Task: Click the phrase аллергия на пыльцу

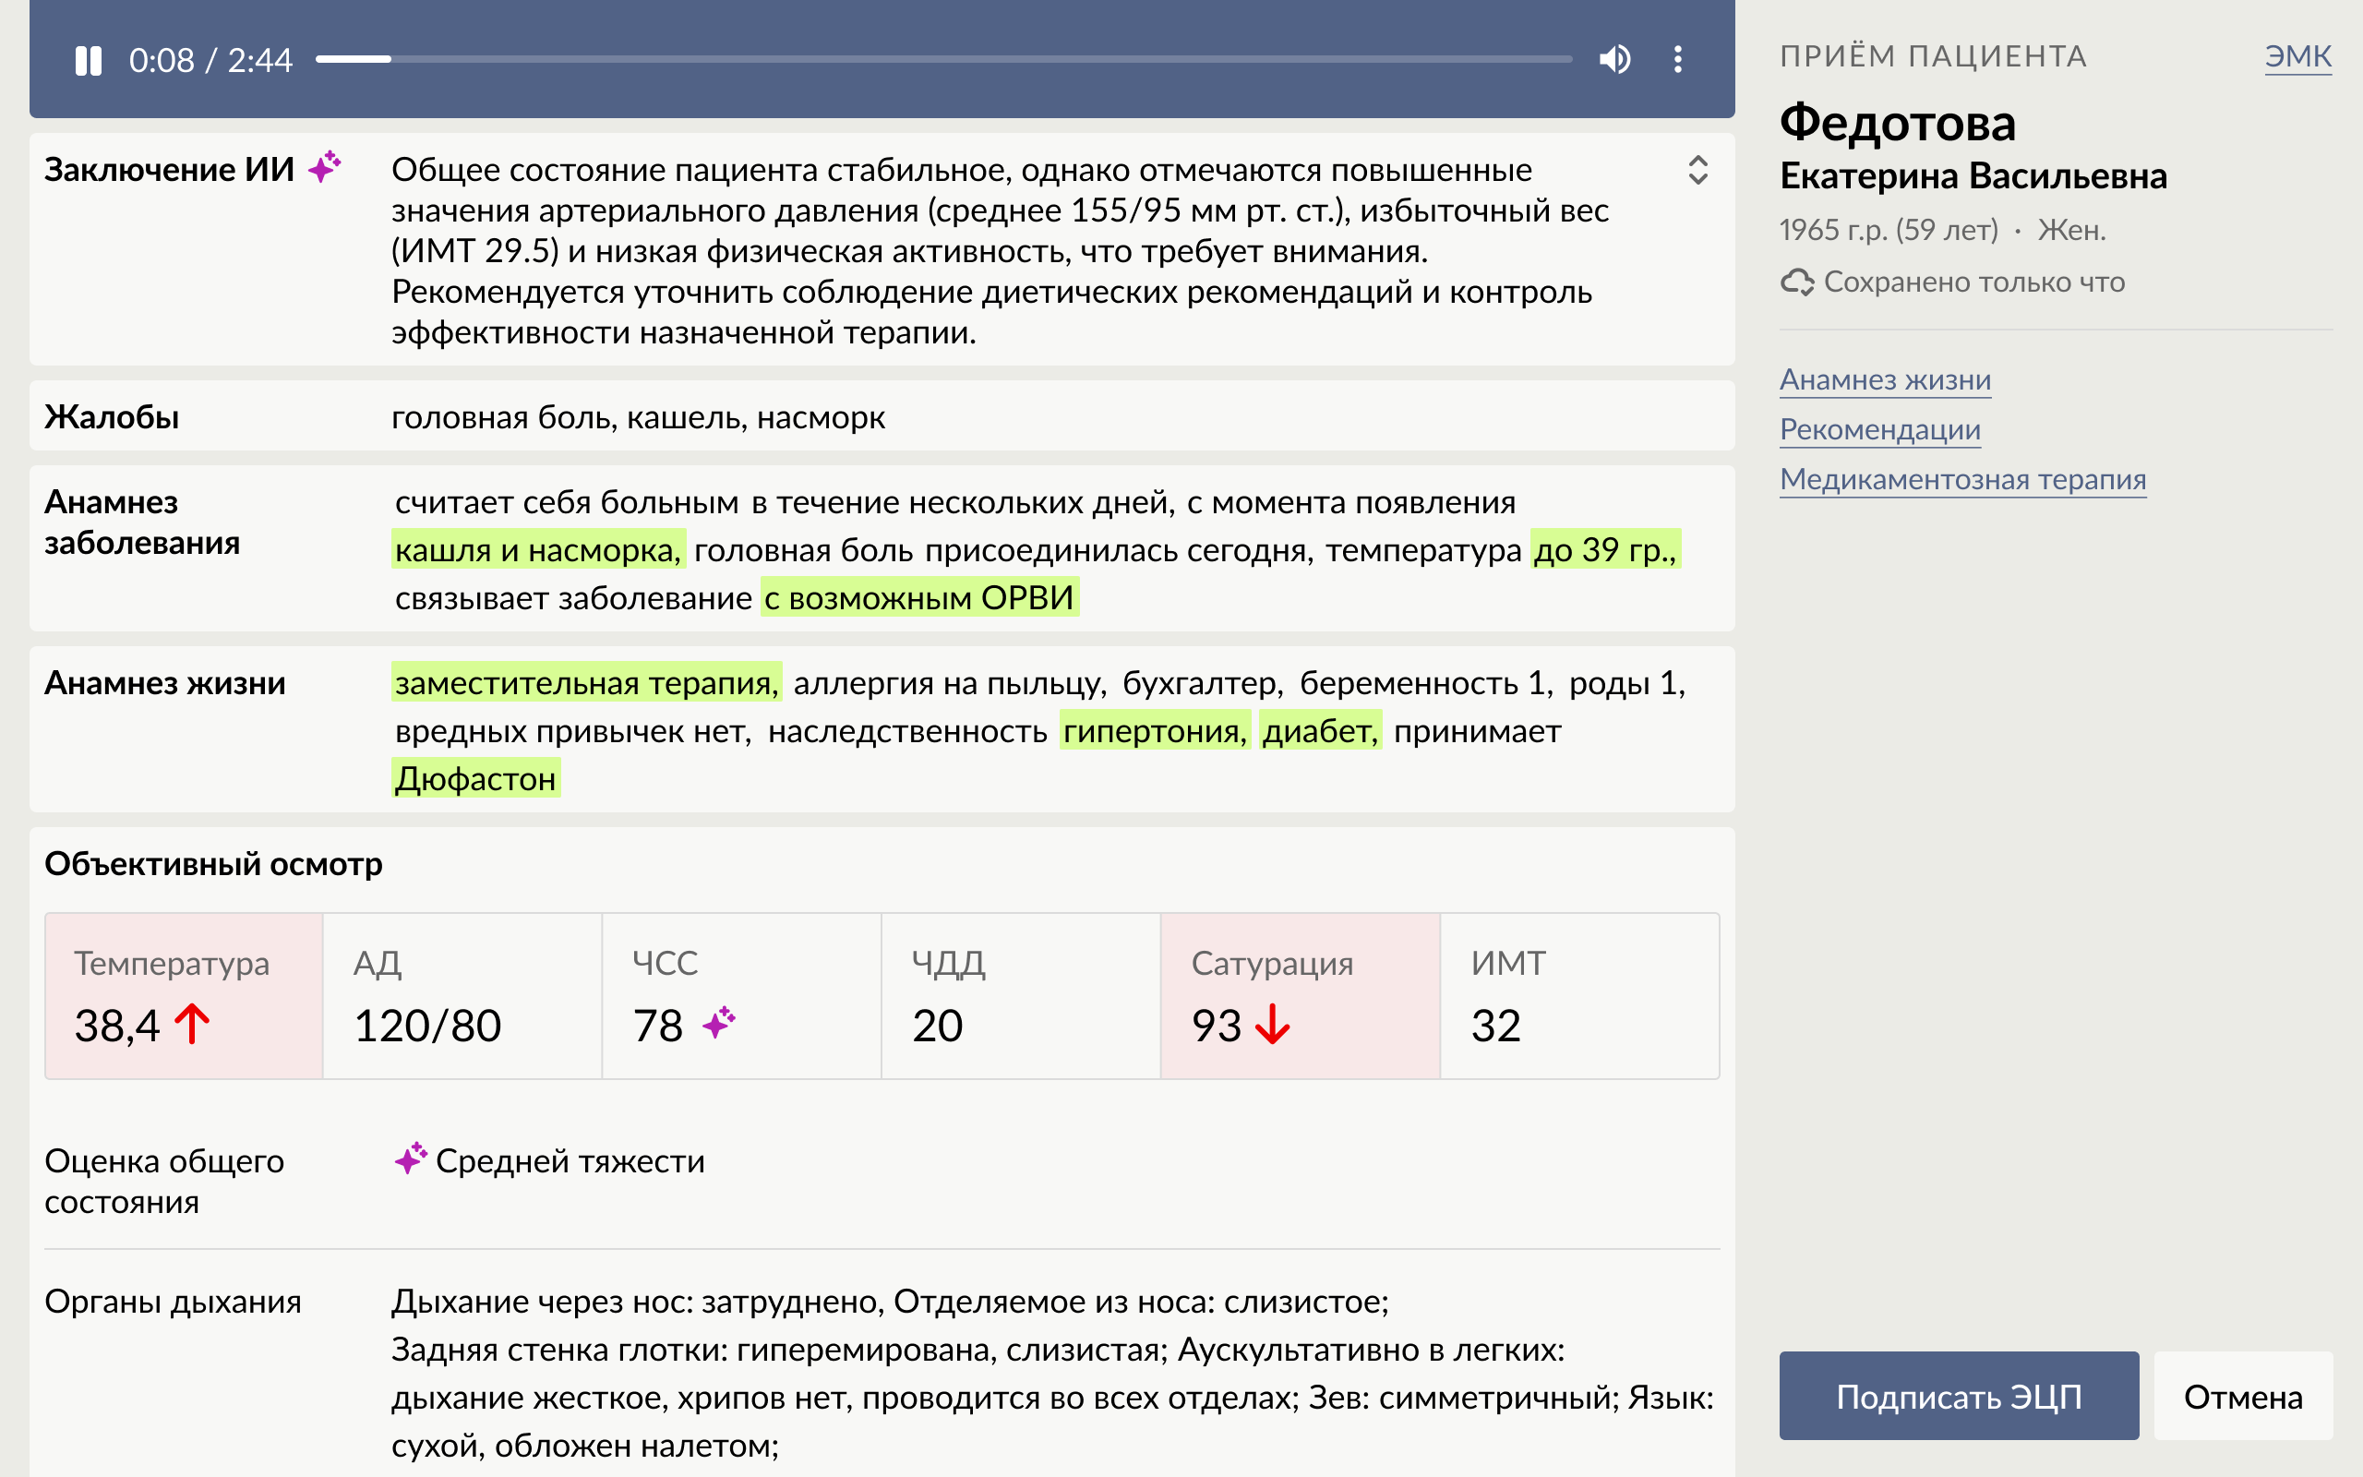Action: (950, 683)
